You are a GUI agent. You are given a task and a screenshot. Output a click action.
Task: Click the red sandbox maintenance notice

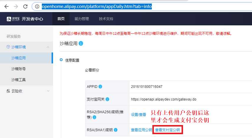[146, 33]
